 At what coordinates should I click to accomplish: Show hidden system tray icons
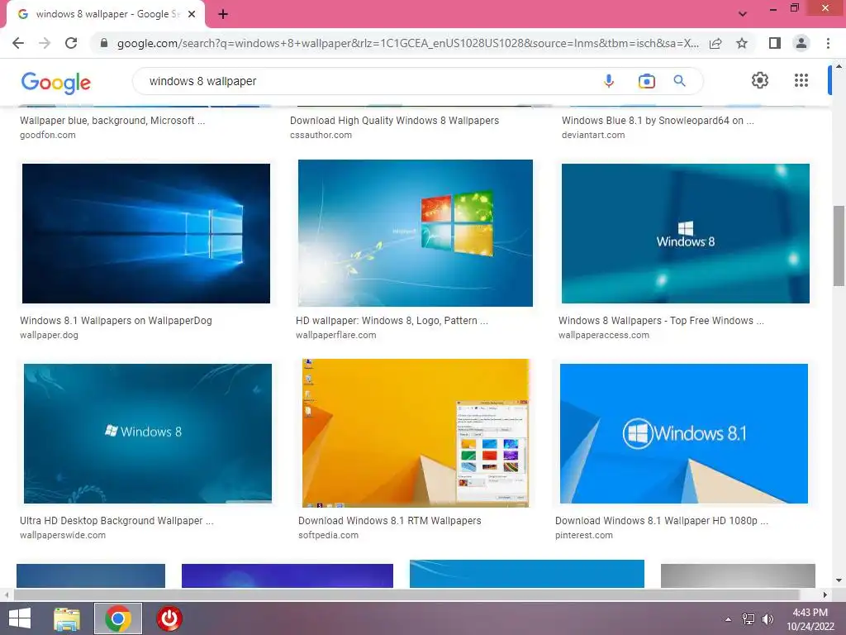point(729,619)
